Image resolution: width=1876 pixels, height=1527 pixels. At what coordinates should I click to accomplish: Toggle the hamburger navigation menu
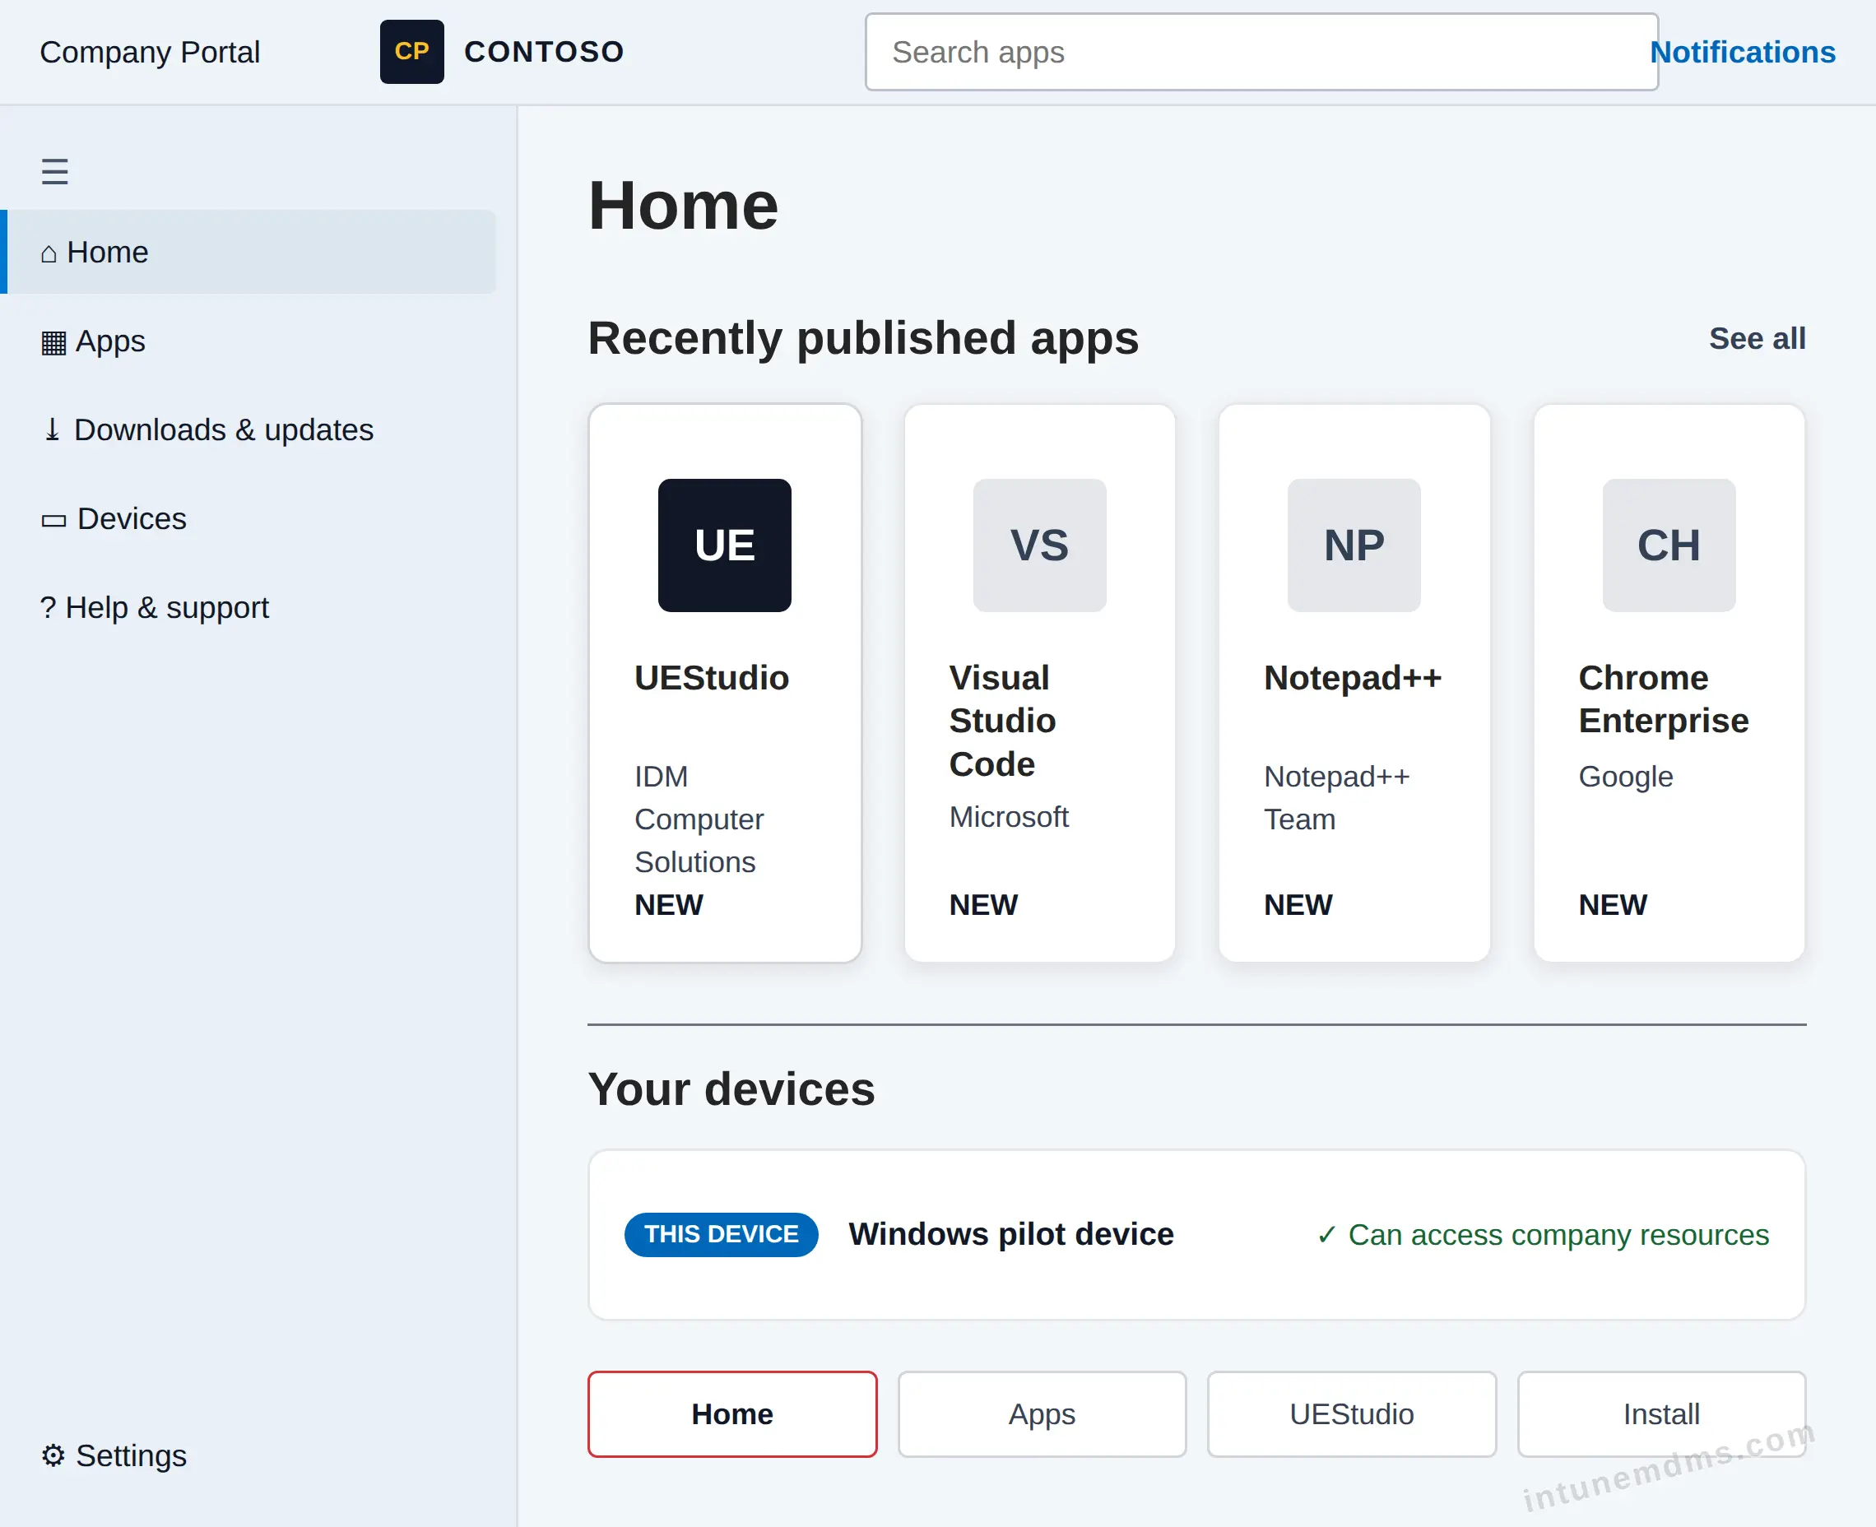(54, 170)
